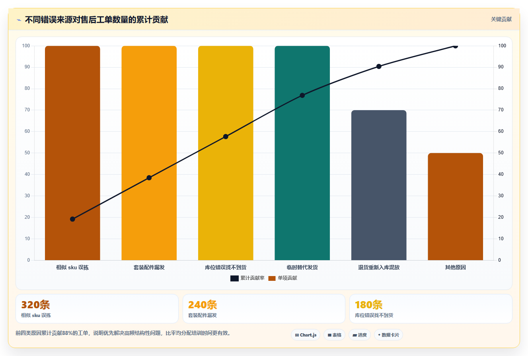Click the dark 累计贡献率 legend swatch
This screenshot has height=356, width=528.
click(x=234, y=278)
